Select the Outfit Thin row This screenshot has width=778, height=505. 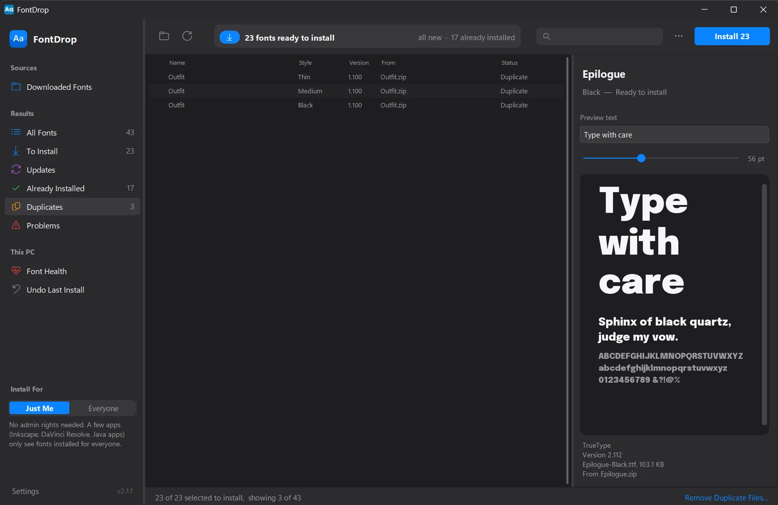[357, 77]
